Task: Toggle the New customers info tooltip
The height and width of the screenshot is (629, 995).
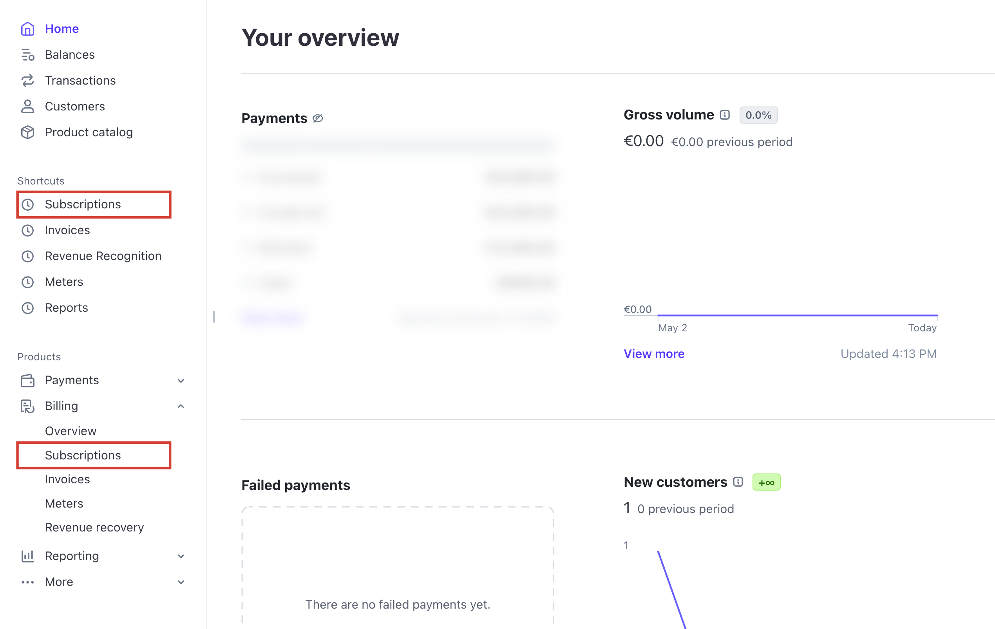Action: 738,482
